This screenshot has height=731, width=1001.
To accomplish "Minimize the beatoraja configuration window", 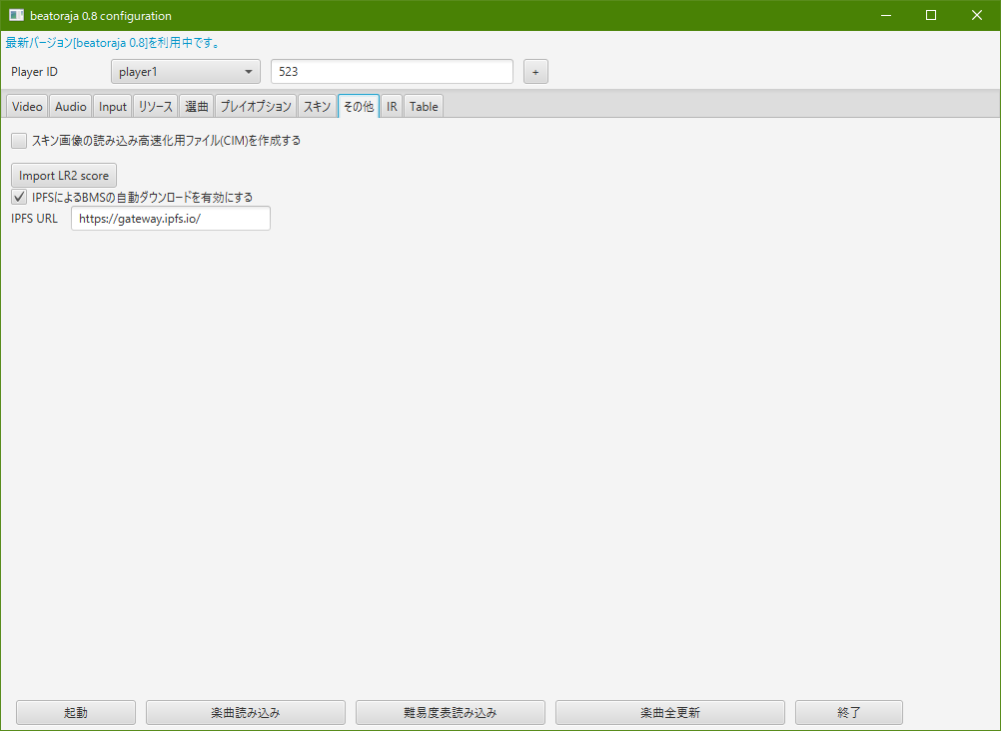I will (x=885, y=15).
